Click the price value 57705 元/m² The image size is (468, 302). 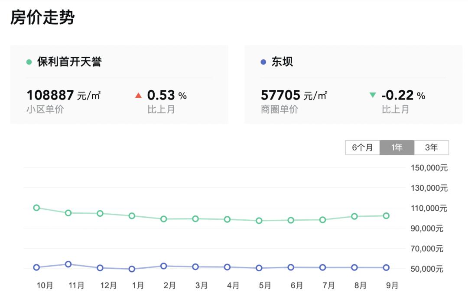(282, 94)
